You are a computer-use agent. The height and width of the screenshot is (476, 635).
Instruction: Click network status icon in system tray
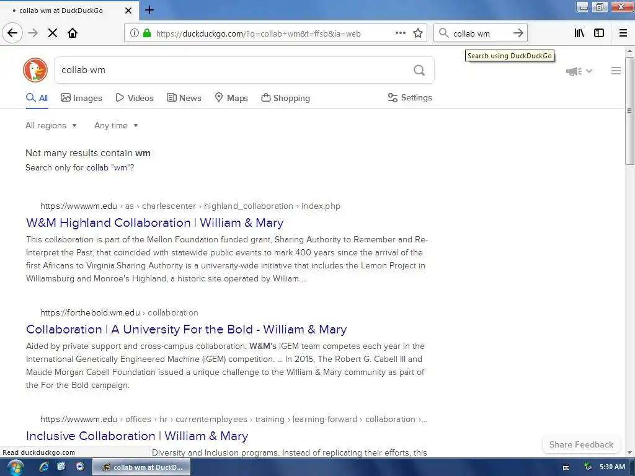(588, 467)
